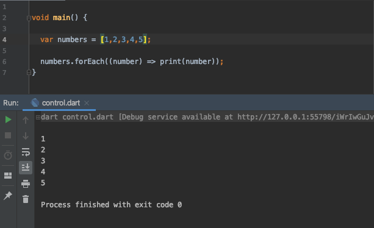Click the Up the Stack Trace arrow
This screenshot has height=228, width=374.
pos(26,120)
